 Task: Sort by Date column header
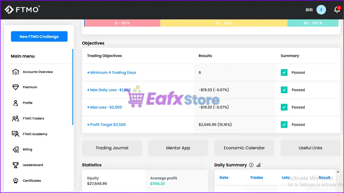pyautogui.click(x=224, y=178)
